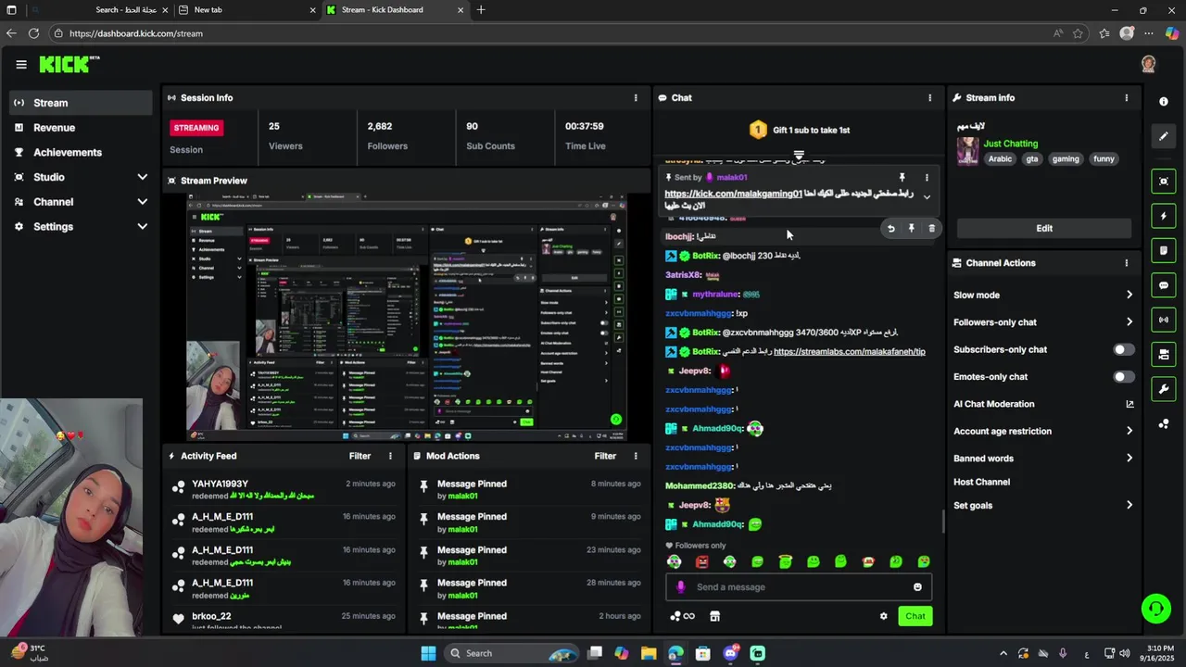Unpin the pinned message with pin icon
This screenshot has width=1186, height=667.
click(x=902, y=177)
